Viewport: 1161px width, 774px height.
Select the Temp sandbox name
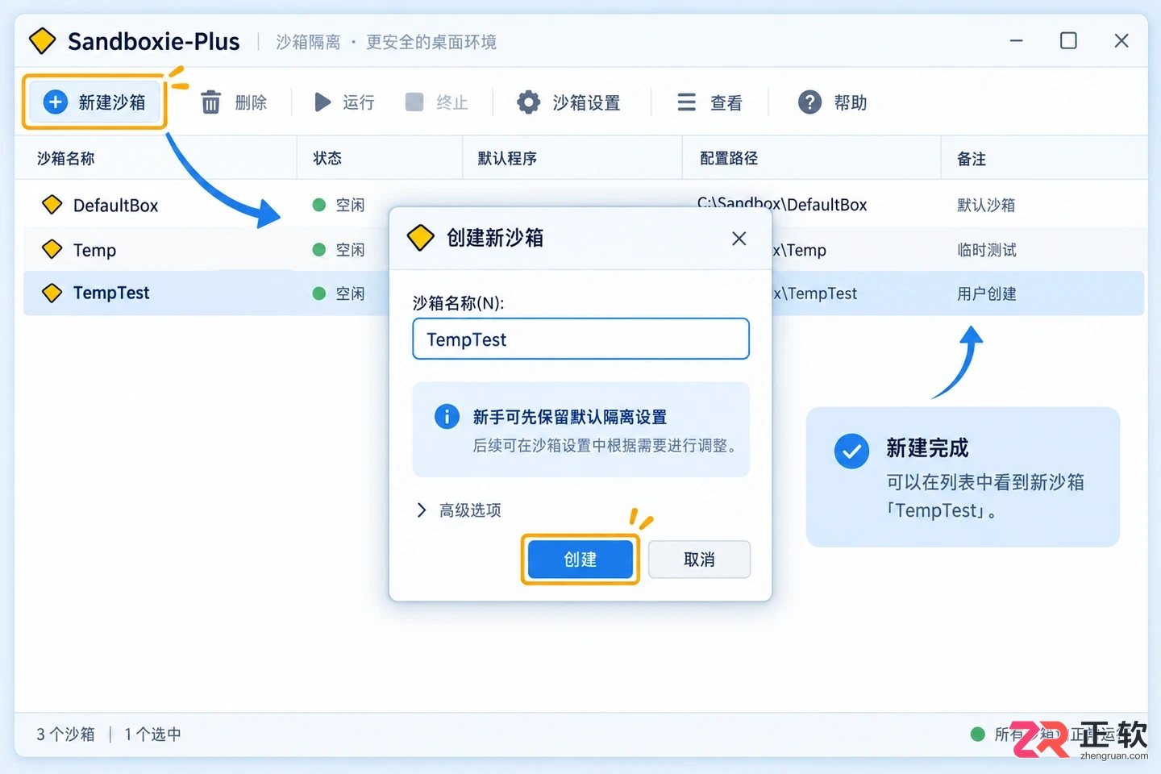pyautogui.click(x=94, y=250)
